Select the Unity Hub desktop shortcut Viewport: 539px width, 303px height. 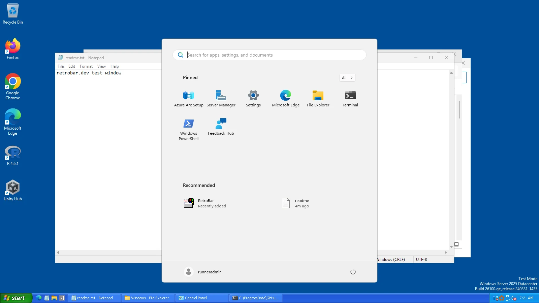tap(13, 191)
